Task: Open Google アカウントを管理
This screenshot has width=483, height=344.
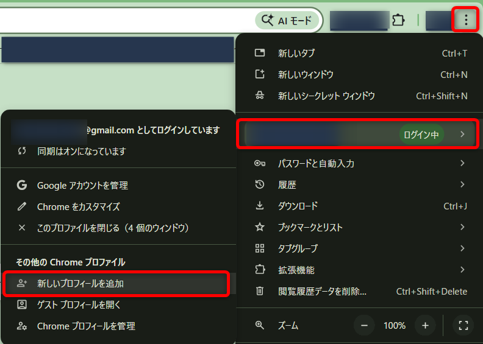Action: click(82, 186)
